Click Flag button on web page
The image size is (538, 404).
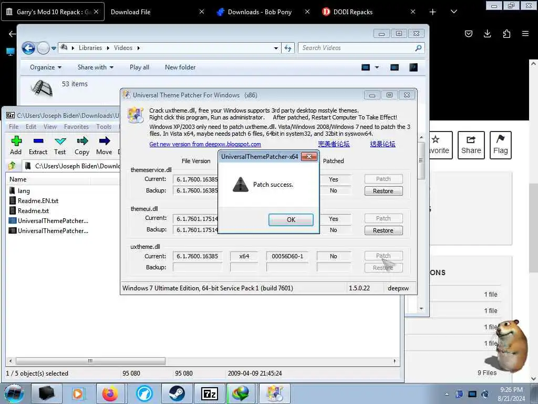500,145
